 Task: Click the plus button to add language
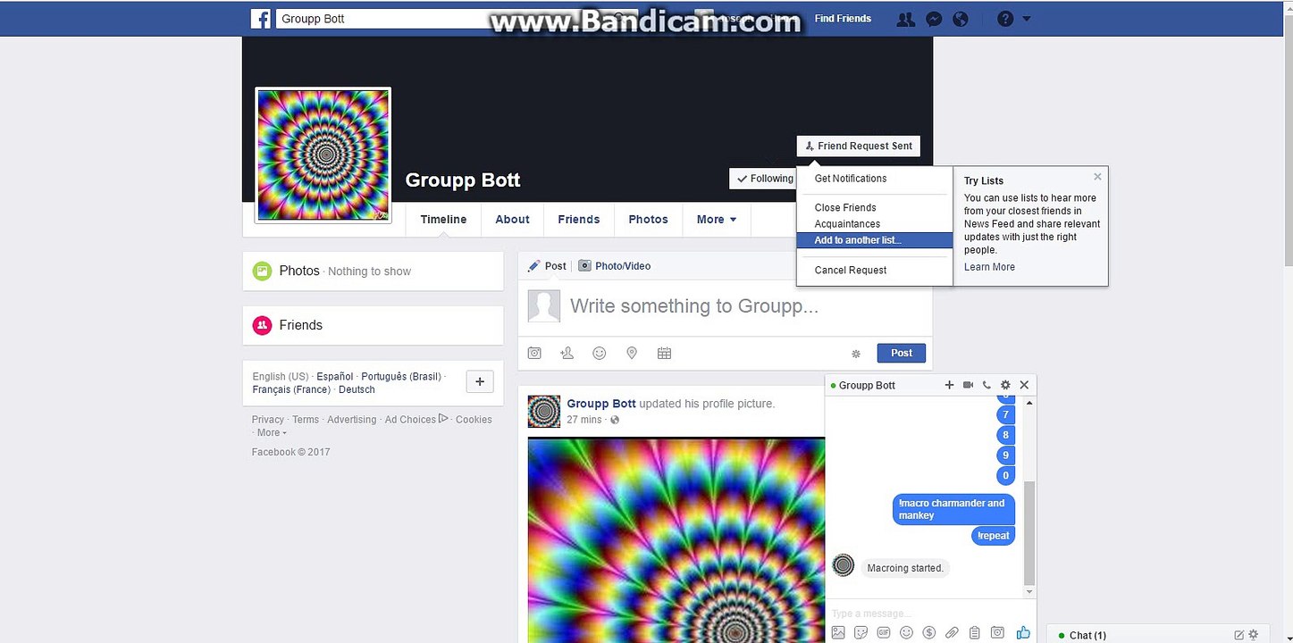click(480, 381)
